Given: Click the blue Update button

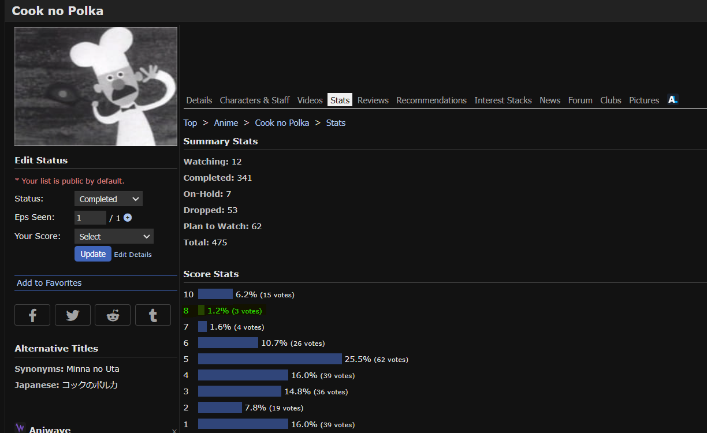Looking at the screenshot, I should tap(93, 254).
